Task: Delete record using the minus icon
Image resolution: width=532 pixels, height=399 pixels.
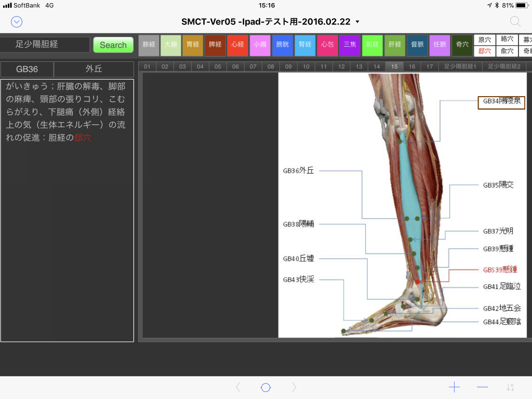Action: coord(482,387)
